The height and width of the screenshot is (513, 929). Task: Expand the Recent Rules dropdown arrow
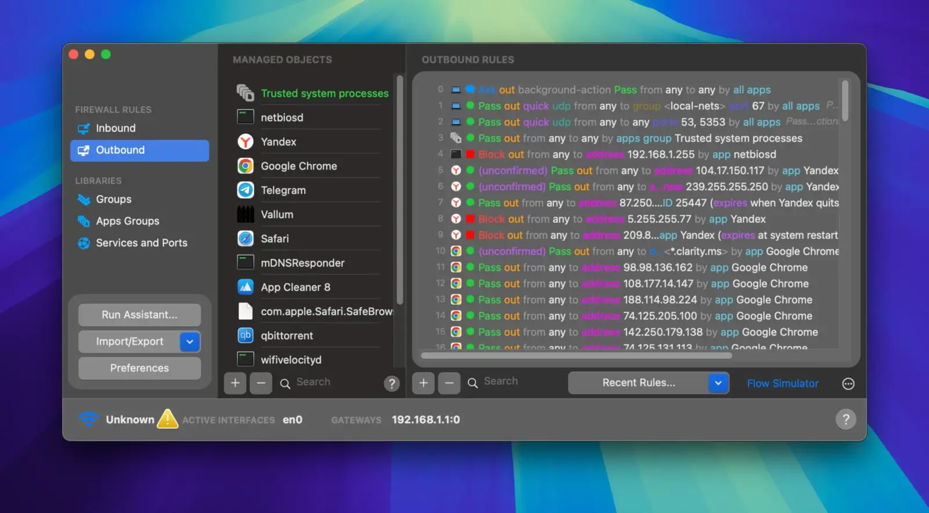click(718, 383)
